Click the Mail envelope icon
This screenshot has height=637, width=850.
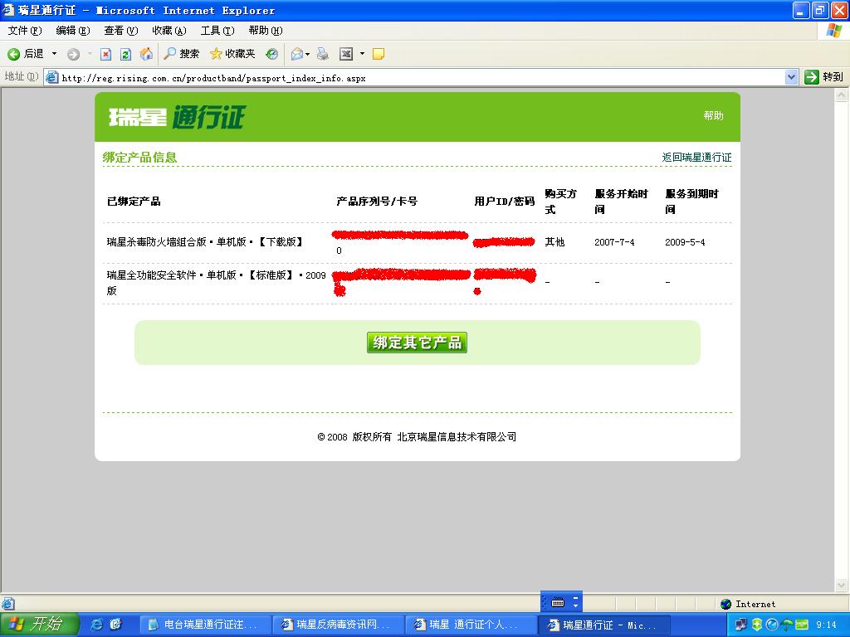point(296,54)
